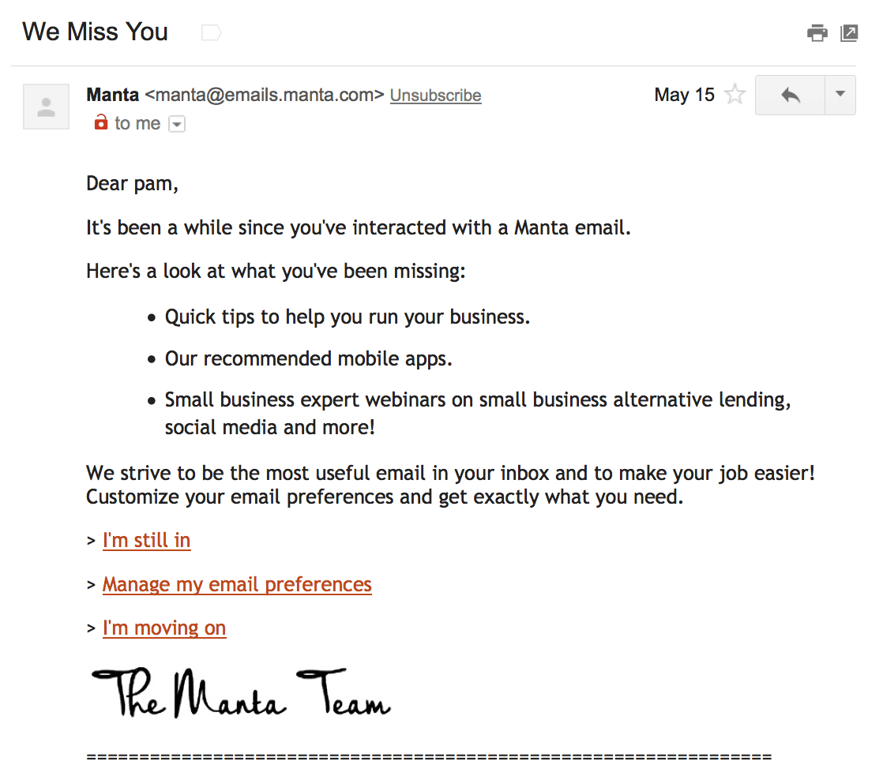This screenshot has width=883, height=780.
Task: Click the "We Miss You" subject line
Action: [x=96, y=32]
